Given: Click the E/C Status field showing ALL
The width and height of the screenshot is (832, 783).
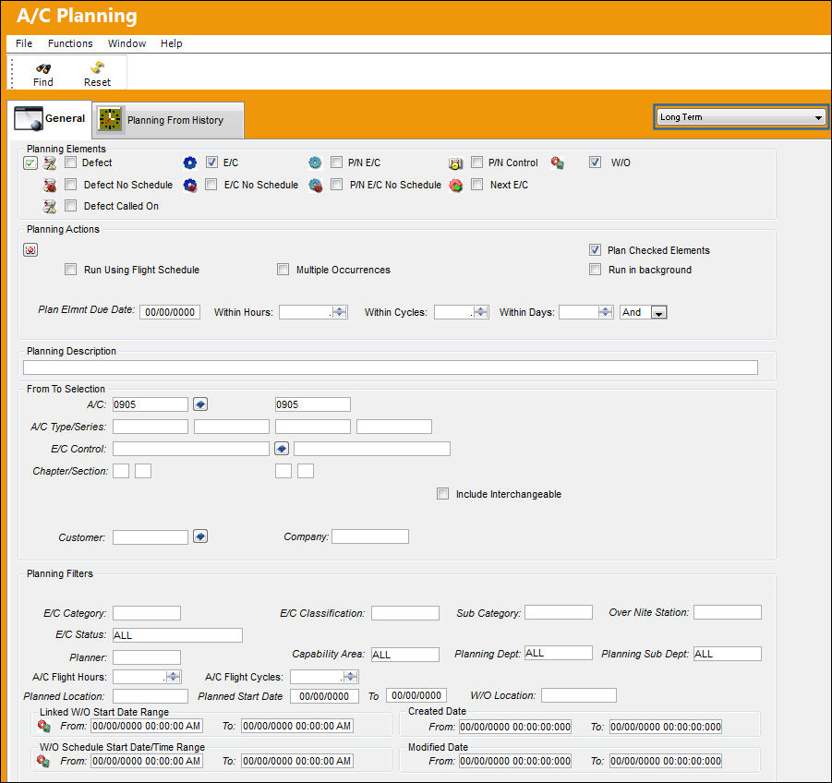Looking at the screenshot, I should pos(177,635).
